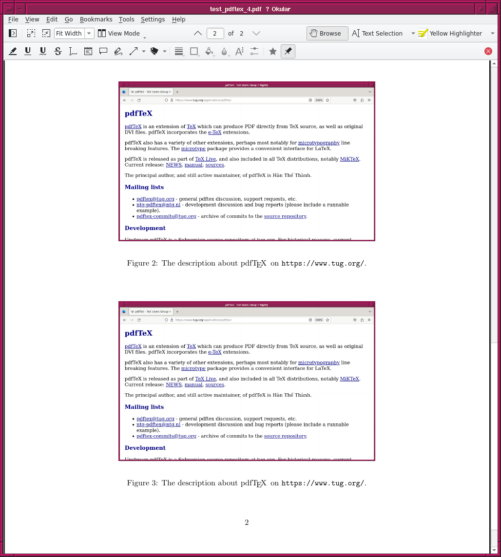The image size is (501, 557).
Task: Open the Bookmarks menu
Action: (x=96, y=19)
